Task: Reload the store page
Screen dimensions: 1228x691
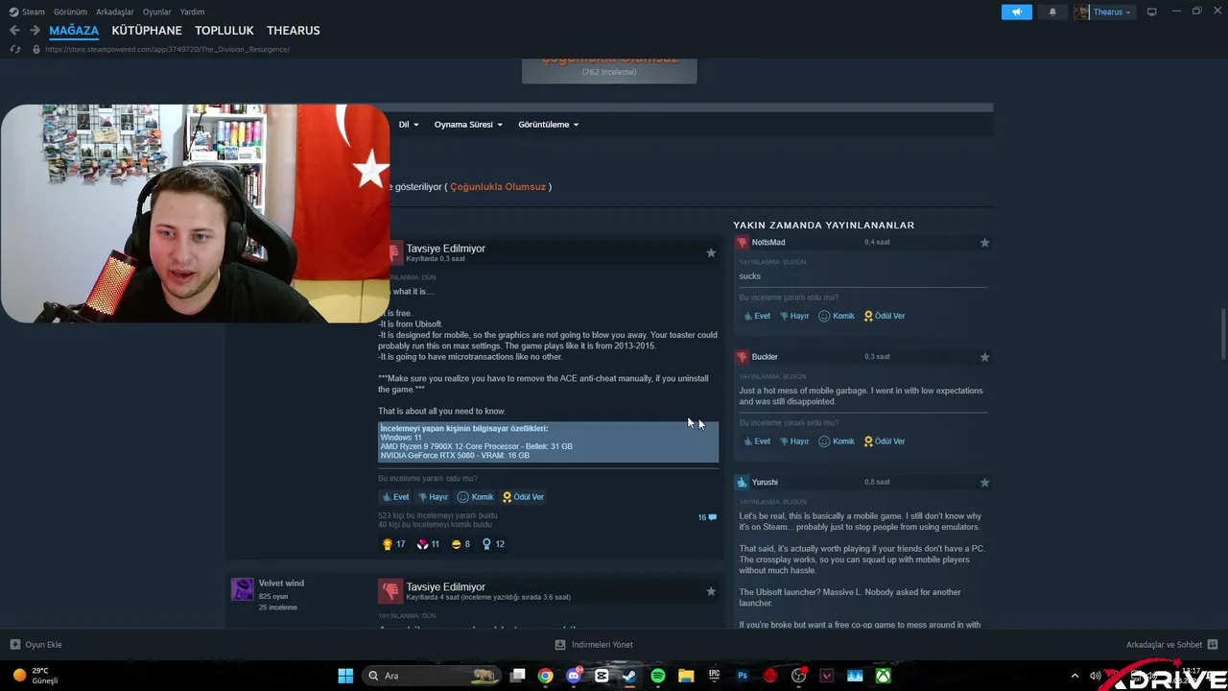Action: [14, 49]
